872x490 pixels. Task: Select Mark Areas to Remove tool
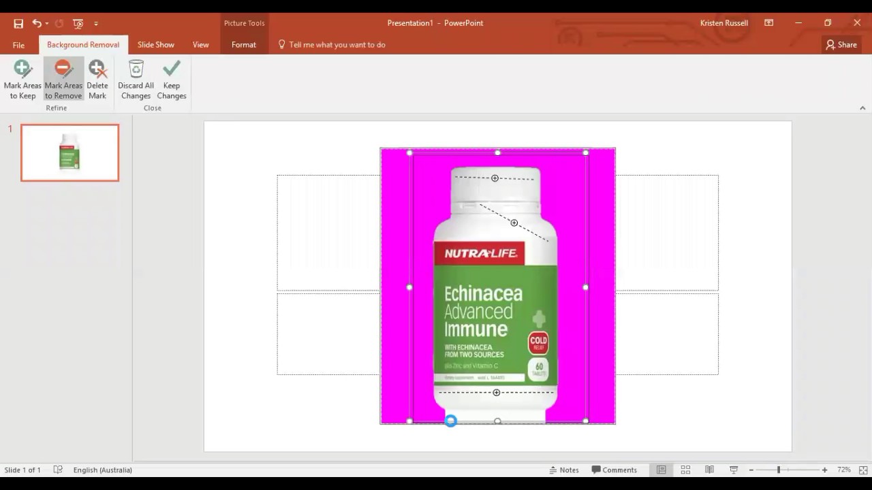(63, 80)
